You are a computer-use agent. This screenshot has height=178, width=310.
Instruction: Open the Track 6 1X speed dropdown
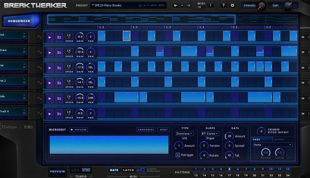tap(69, 113)
